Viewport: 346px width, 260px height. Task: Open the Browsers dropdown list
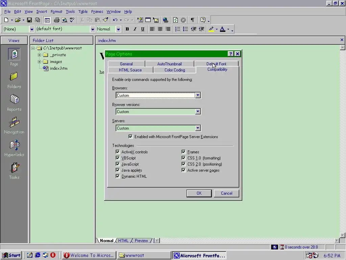coord(198,95)
